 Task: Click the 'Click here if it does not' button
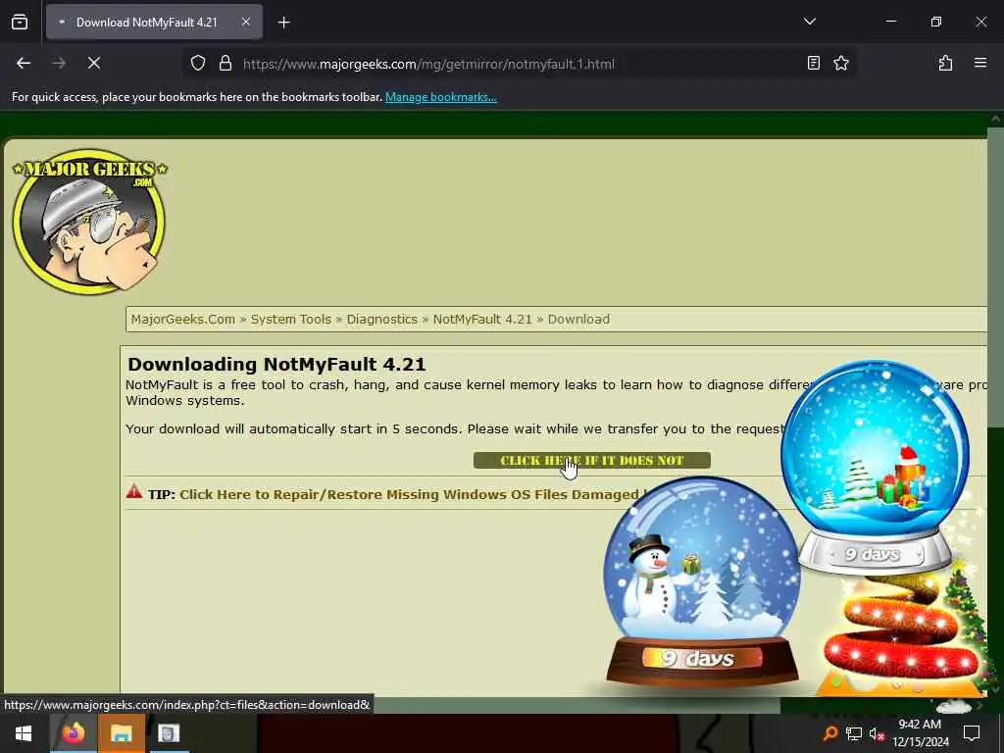click(x=591, y=461)
